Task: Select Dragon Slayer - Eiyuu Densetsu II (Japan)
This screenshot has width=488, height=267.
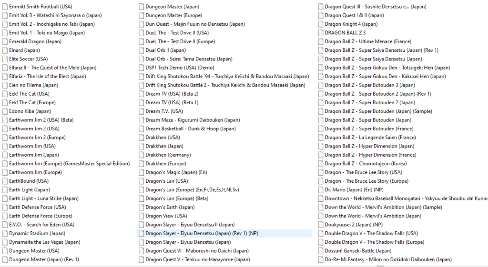Action: 190,224
